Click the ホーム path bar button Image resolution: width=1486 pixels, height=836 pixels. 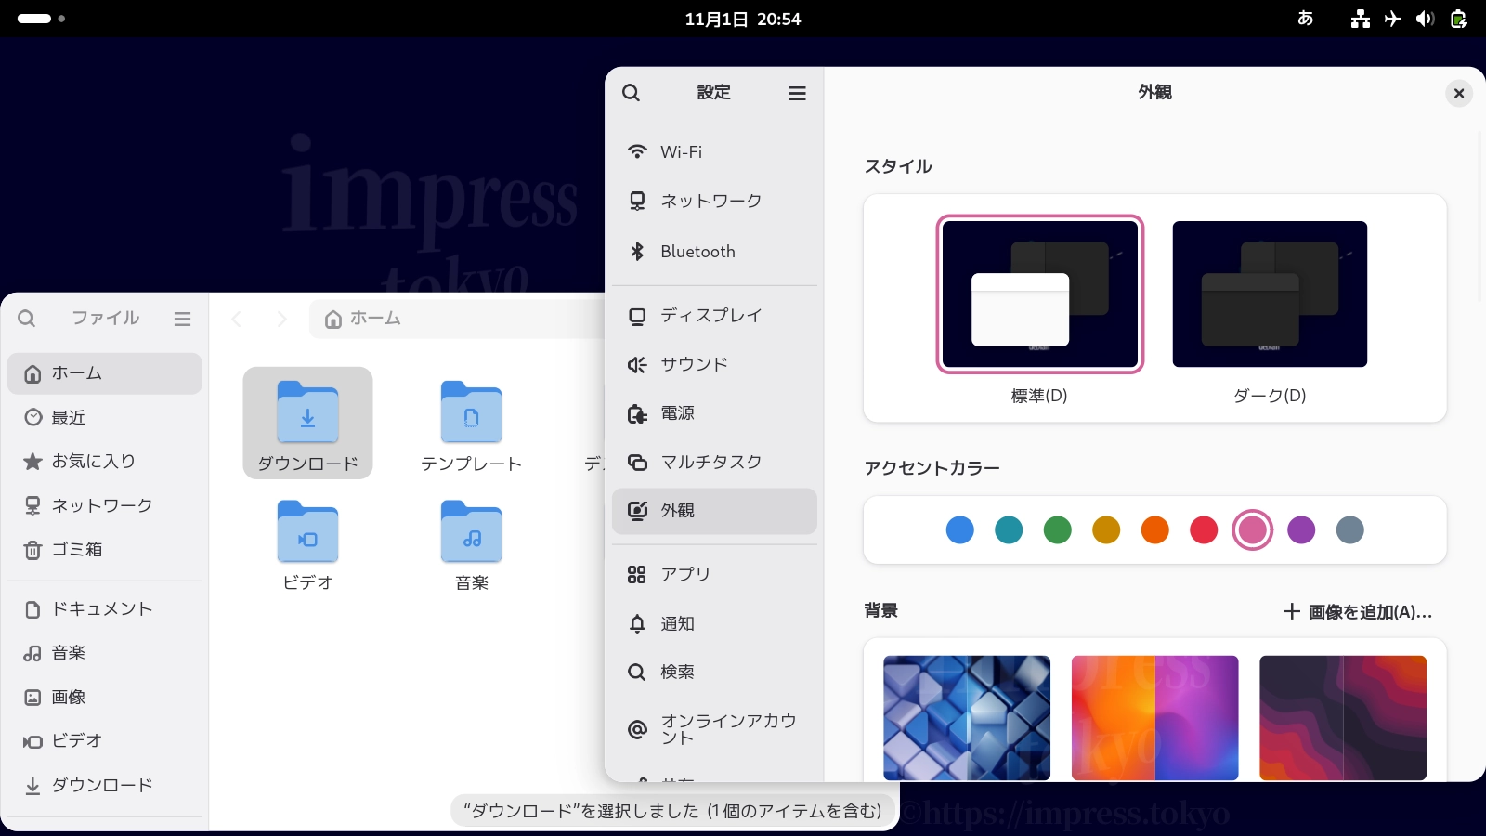tap(363, 320)
